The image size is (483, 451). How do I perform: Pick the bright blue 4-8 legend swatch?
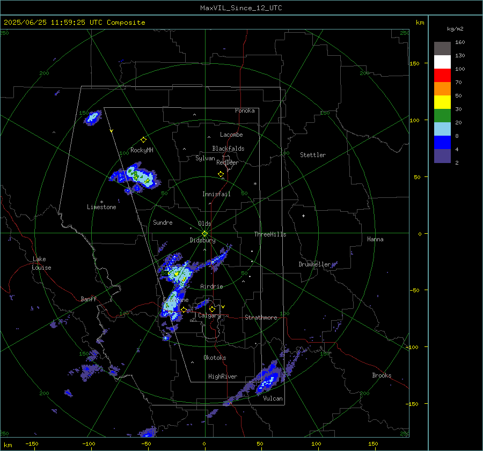(442, 143)
